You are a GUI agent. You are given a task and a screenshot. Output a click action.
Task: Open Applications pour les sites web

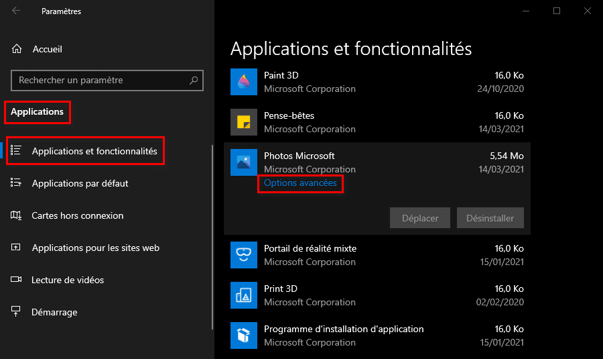[x=95, y=248]
